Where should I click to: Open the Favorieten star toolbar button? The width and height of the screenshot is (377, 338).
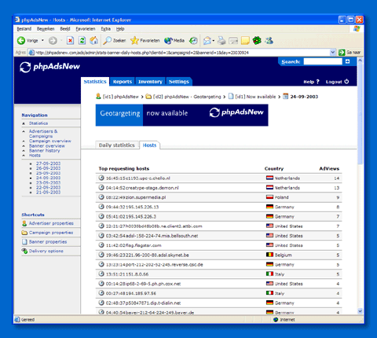(145, 41)
